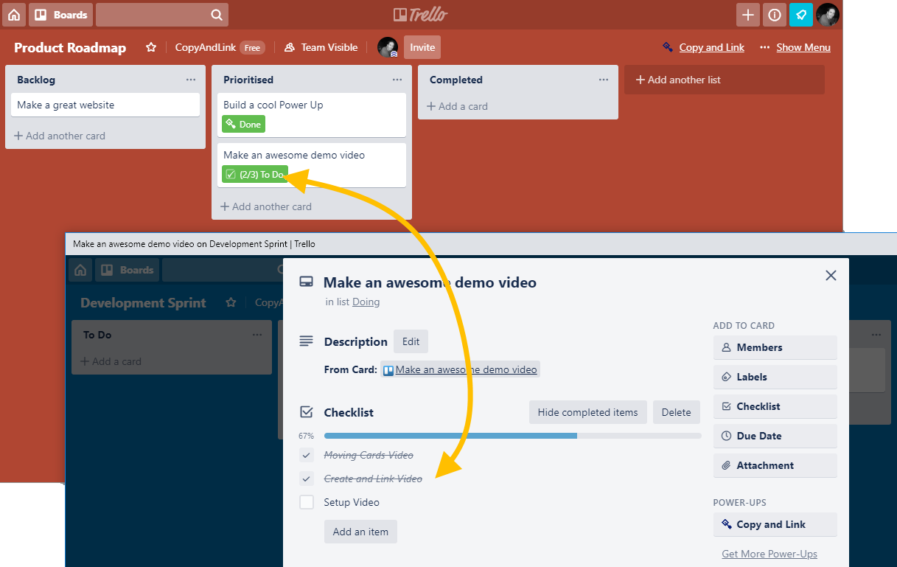Click the board member avatar beside Invite
Viewport: 897px width, 567px height.
point(388,47)
